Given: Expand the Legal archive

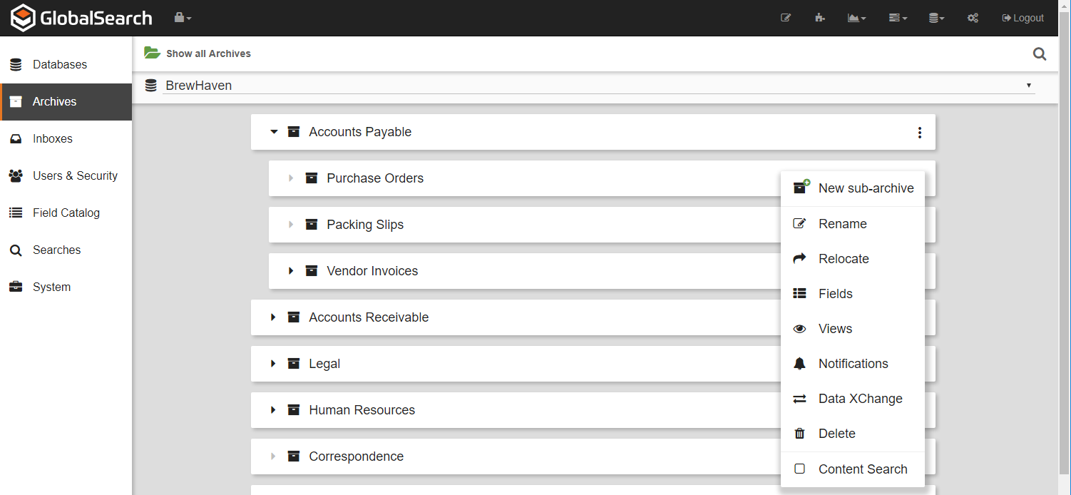Looking at the screenshot, I should (x=273, y=364).
